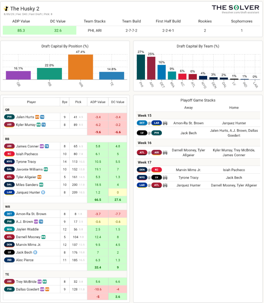Click the 32.6 DC Value summary cell

pos(58,30)
